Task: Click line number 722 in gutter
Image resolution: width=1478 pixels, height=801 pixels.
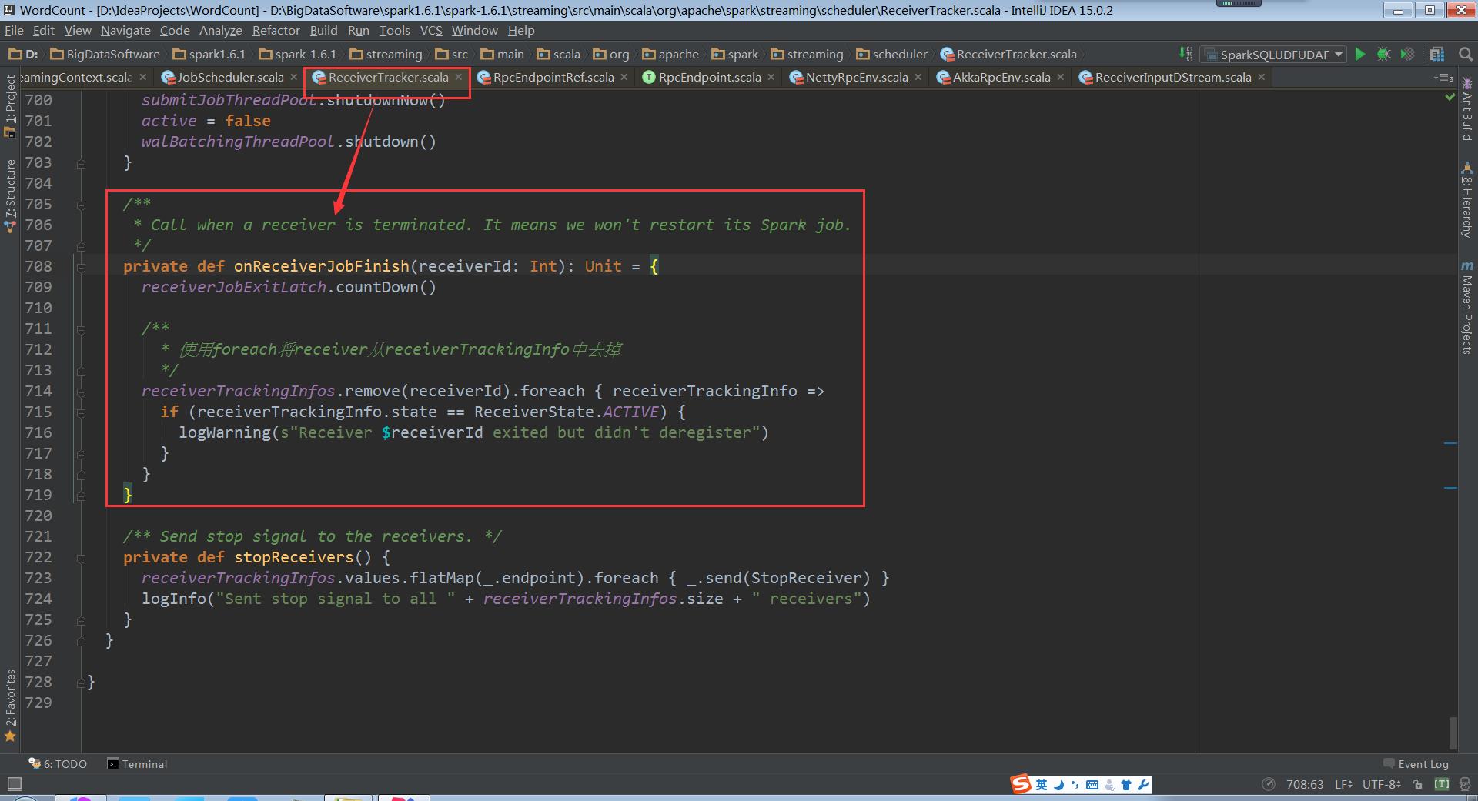Action: click(38, 557)
